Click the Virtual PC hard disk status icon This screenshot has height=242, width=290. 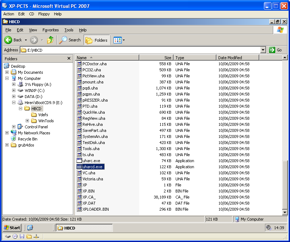pos(7,236)
